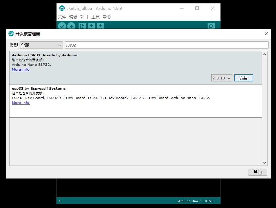The image size is (276, 208).
Task: Click 'Arduino Uno 在 COM3' in status bar
Action: coord(196,201)
